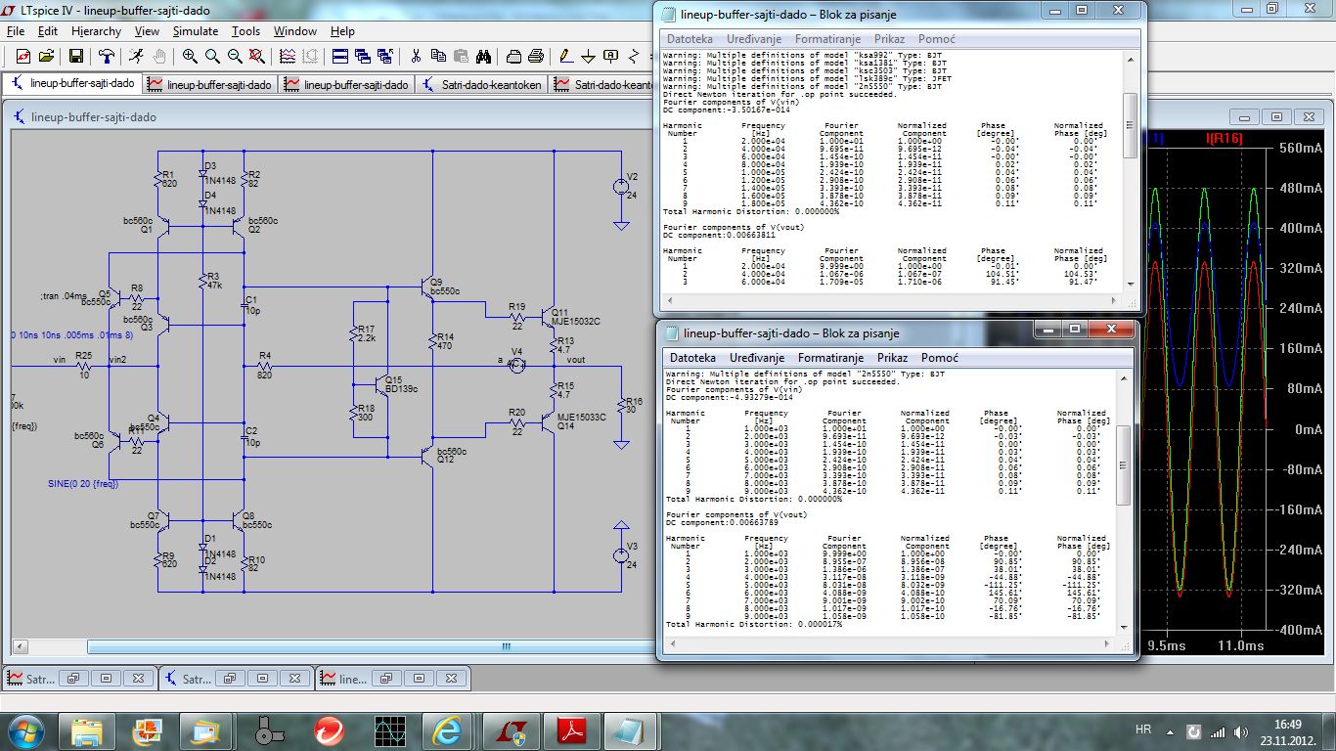Open Formatiranje menu in lower Notepad window
1336x751 pixels.
click(x=830, y=358)
